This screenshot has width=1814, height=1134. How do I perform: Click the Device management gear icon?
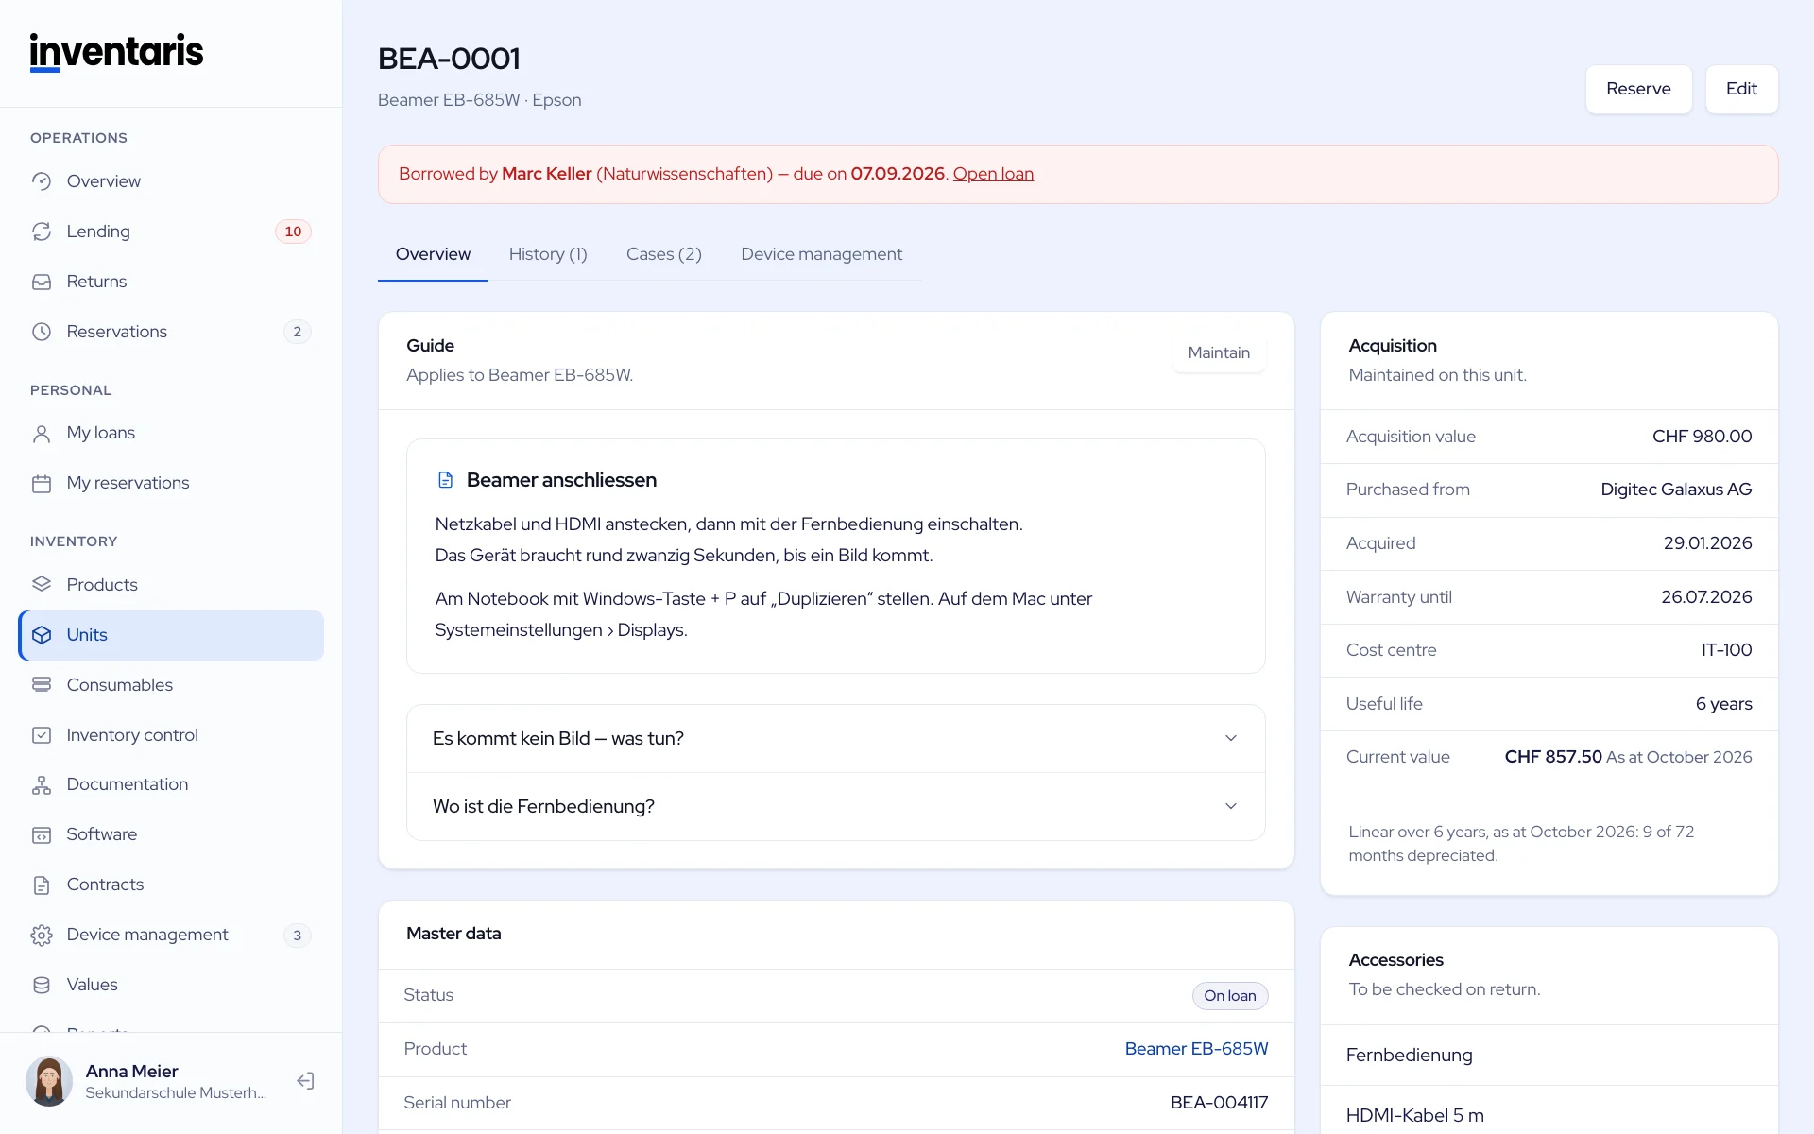[x=42, y=935]
